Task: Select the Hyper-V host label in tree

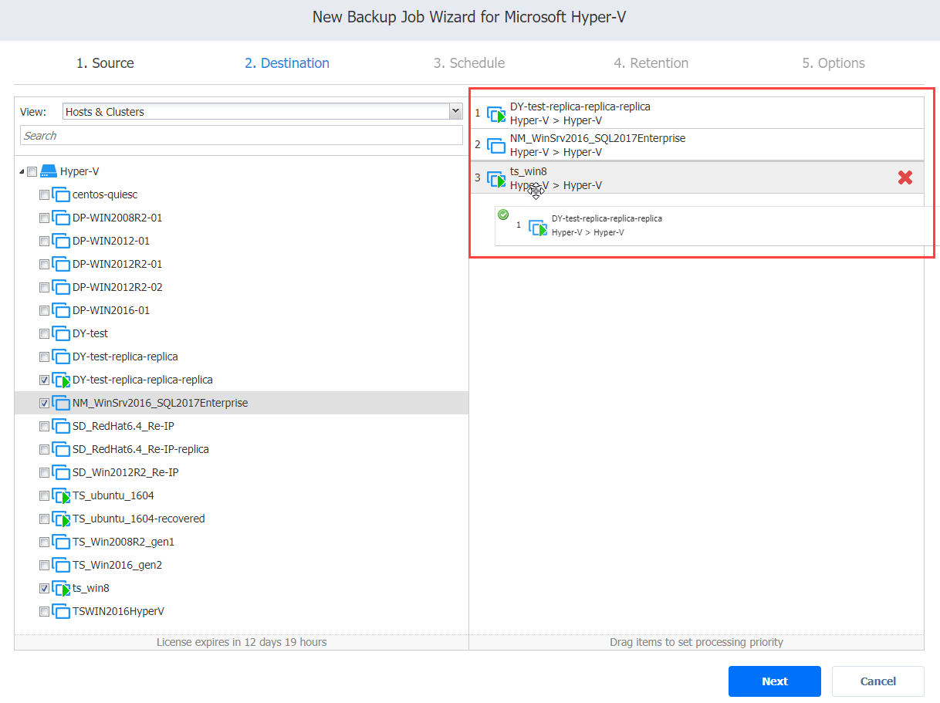Action: coord(79,171)
